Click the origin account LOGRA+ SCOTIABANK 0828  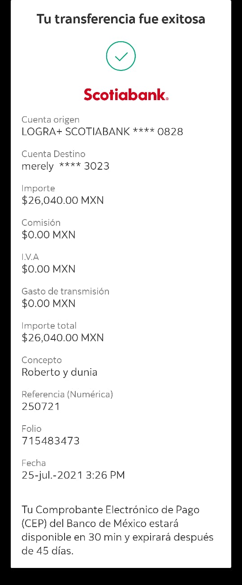tap(102, 132)
